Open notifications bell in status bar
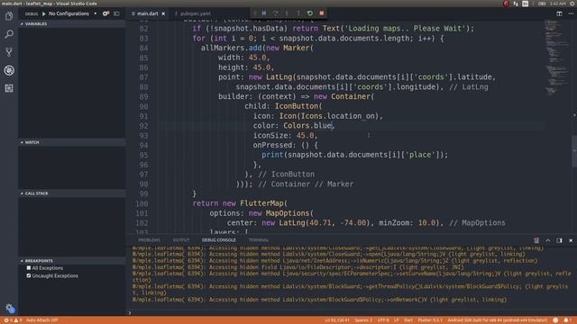The image size is (577, 324). [566, 320]
